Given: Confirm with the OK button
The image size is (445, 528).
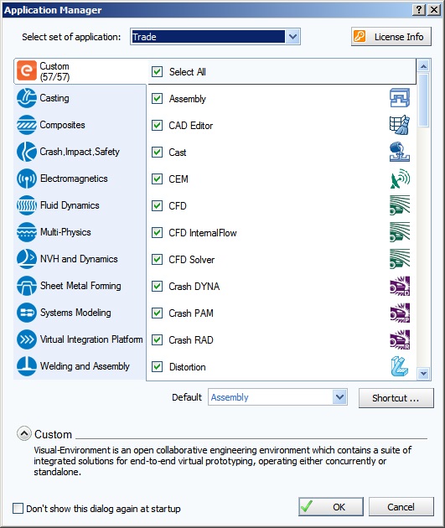Looking at the screenshot, I should pyautogui.click(x=330, y=506).
